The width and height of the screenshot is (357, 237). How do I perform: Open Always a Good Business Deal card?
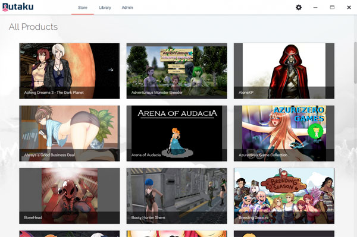click(x=70, y=134)
